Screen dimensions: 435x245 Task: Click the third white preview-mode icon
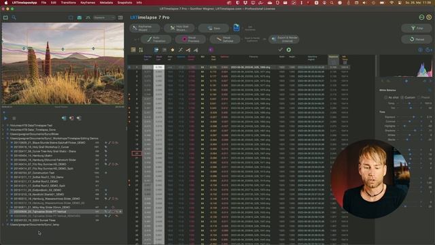tap(79, 118)
